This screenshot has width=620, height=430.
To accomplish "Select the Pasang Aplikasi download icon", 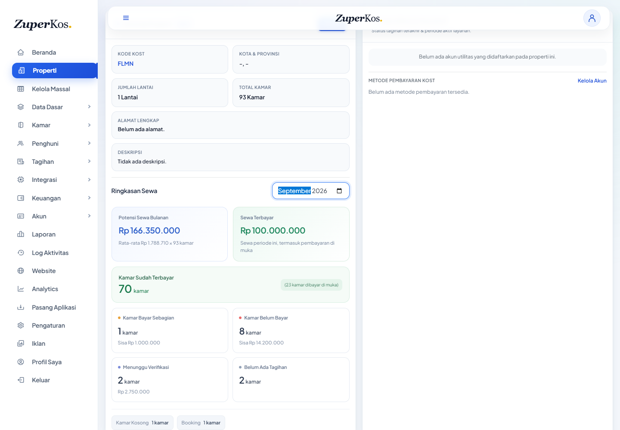I will point(21,307).
